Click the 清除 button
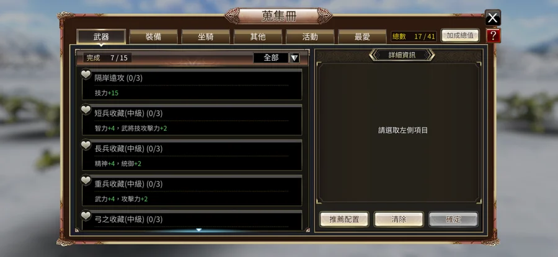 [x=399, y=219]
